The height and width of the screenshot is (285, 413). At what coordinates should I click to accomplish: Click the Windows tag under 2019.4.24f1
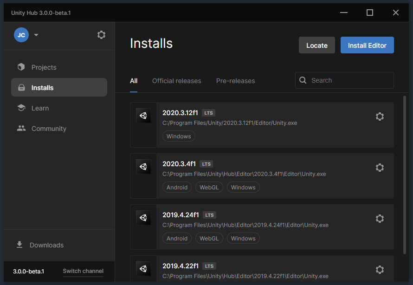click(243, 239)
